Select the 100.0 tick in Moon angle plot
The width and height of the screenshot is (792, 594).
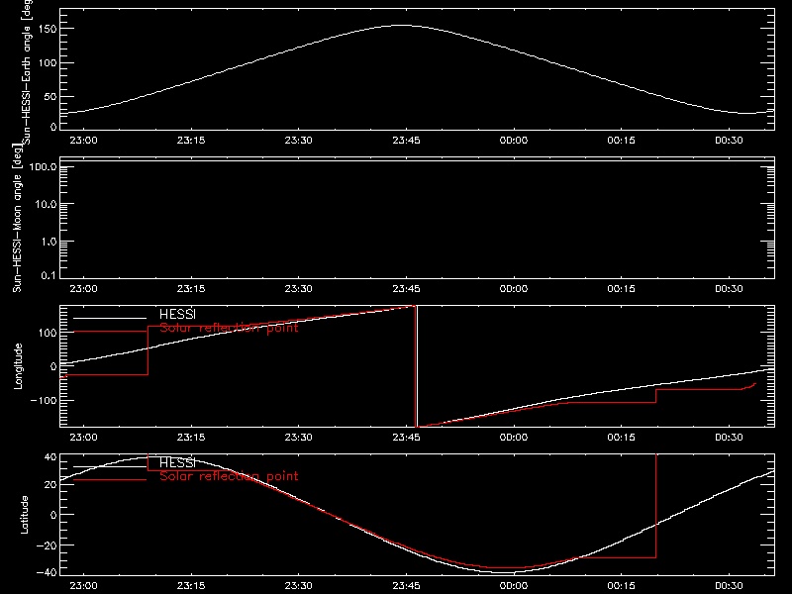point(43,166)
